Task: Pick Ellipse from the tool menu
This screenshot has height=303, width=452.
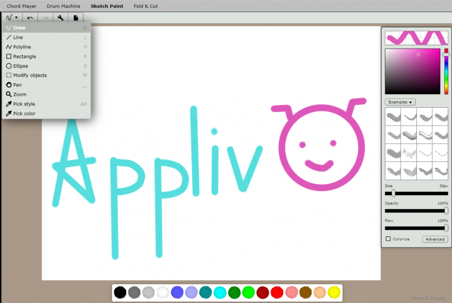Action: (46, 66)
